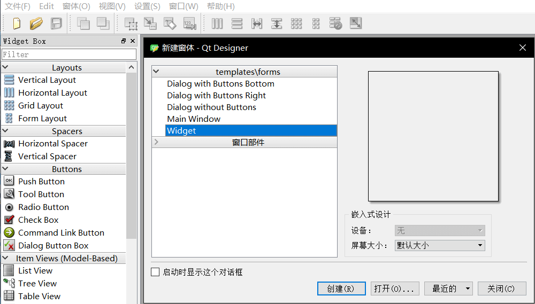Select the Edit Signals/Slots mode icon
The height and width of the screenshot is (304, 535).
pyautogui.click(x=150, y=24)
